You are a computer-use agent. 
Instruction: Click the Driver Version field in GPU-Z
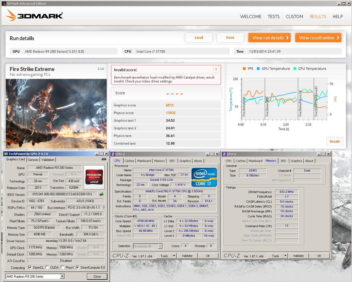tap(66, 241)
